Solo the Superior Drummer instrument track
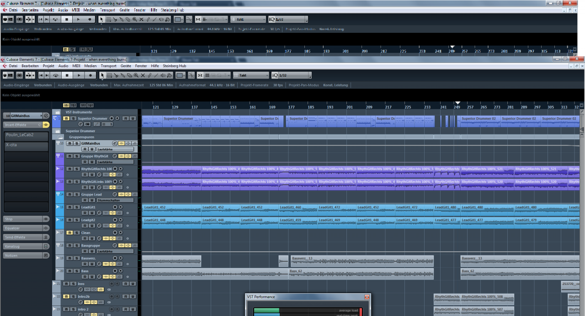585x316 pixels. (x=73, y=119)
